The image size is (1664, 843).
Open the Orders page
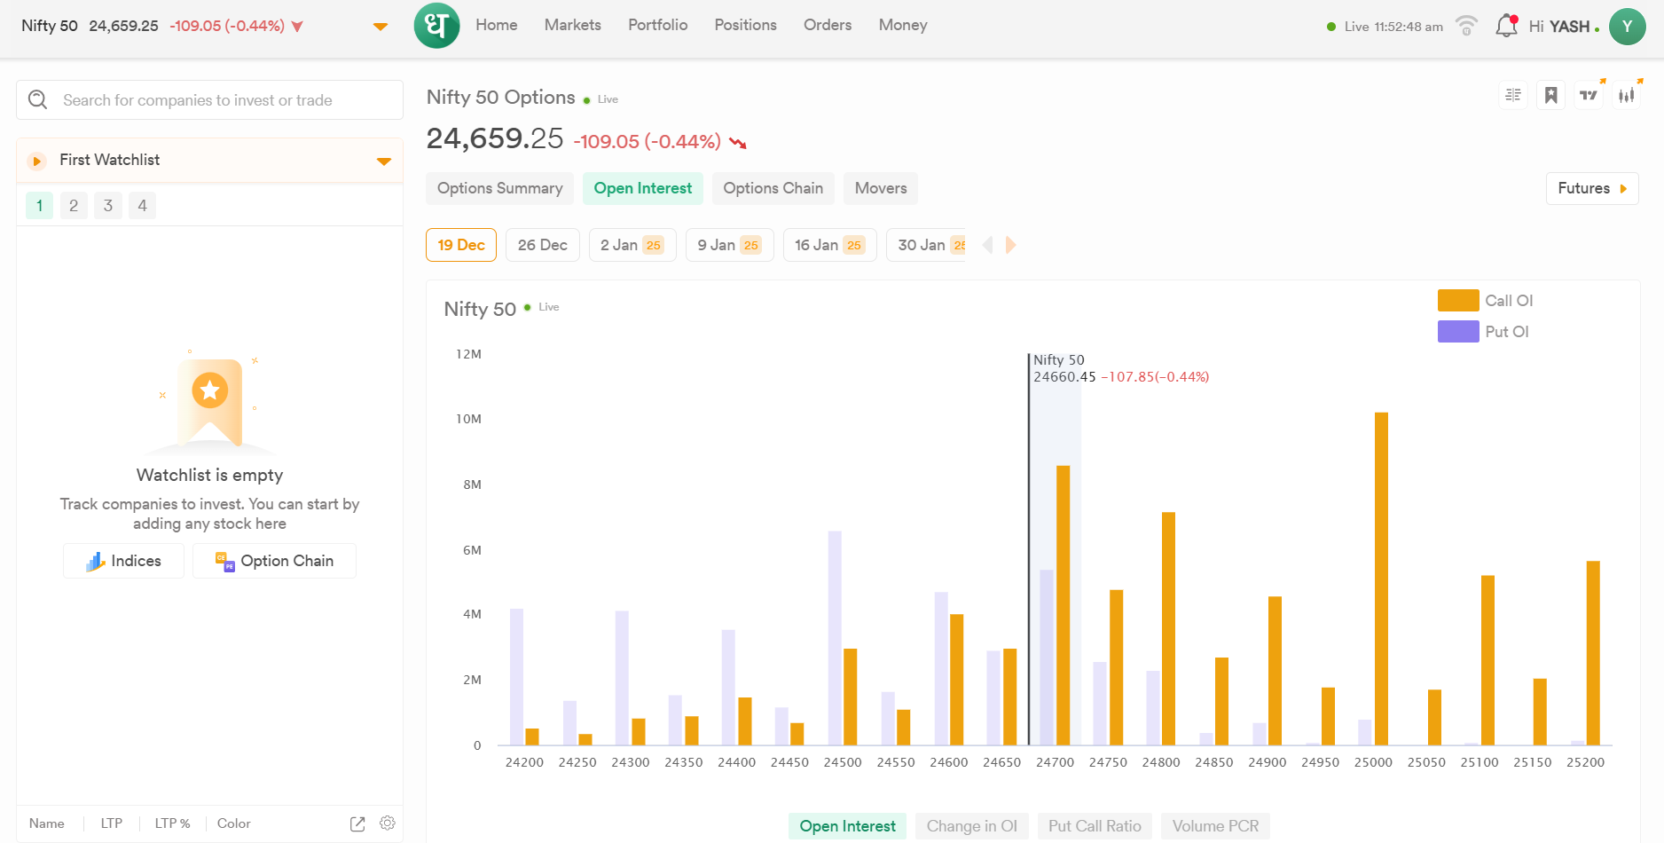(828, 25)
